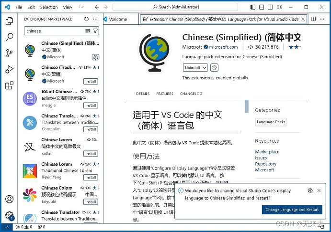Viewport: 331px width, 232px height.
Task: Refresh the extensions marketplace list
Action: pos(86,19)
